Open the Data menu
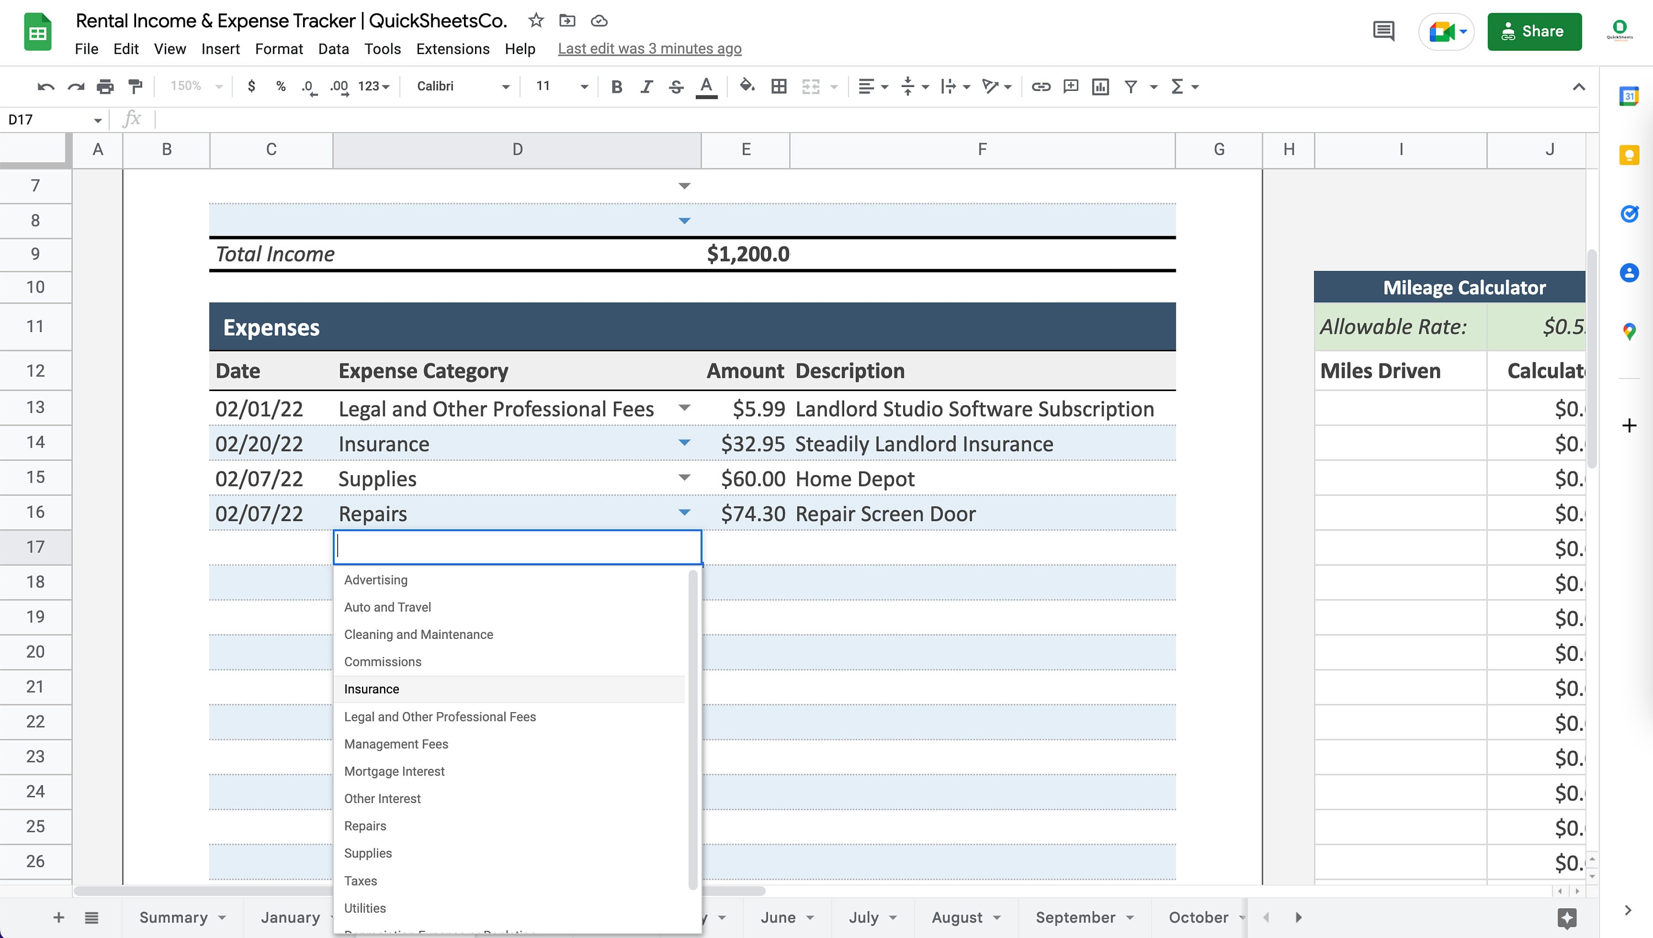 click(x=333, y=49)
